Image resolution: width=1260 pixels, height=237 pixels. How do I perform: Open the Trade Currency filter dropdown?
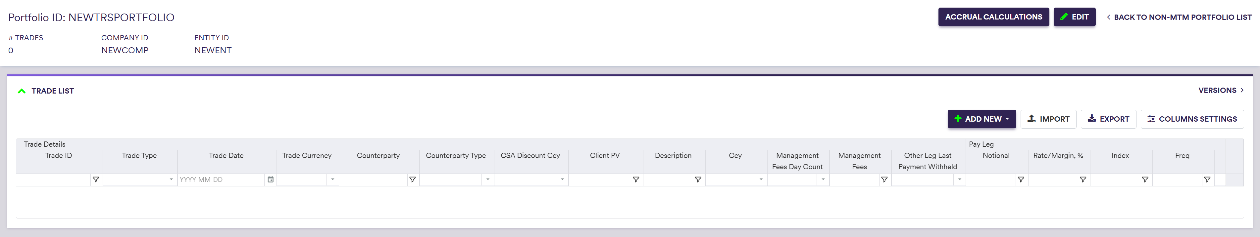point(332,180)
